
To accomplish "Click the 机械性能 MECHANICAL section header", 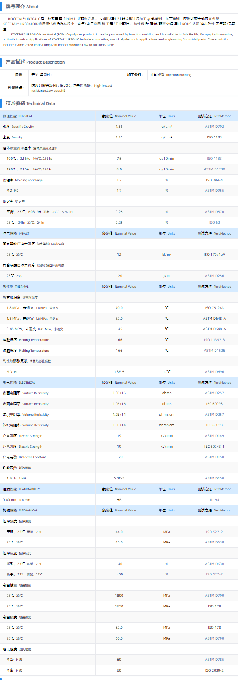I will point(20,510).
